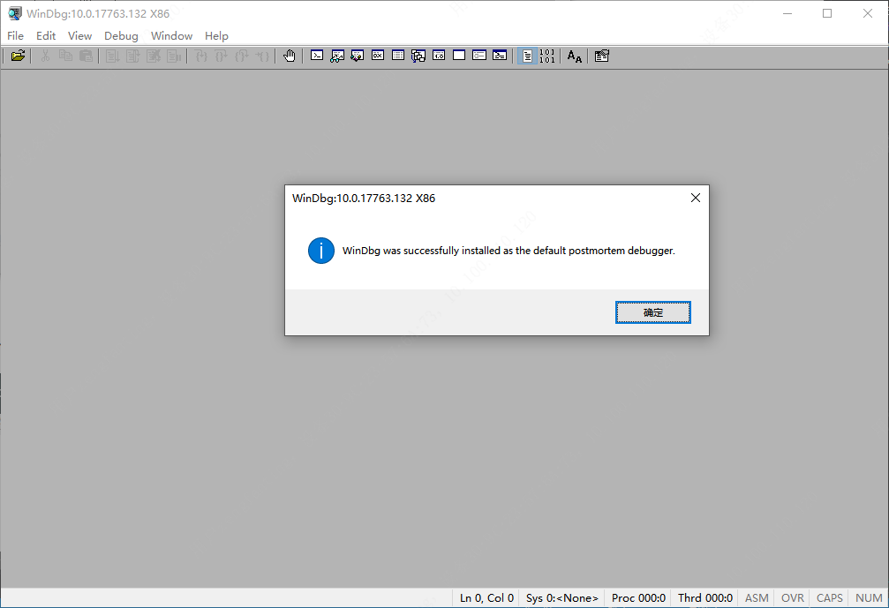Click the blue information icon in dialog
The image size is (889, 608).
(x=320, y=251)
